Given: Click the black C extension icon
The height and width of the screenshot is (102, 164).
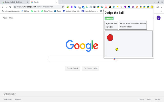Looking at the screenshot, I should tap(110, 7).
